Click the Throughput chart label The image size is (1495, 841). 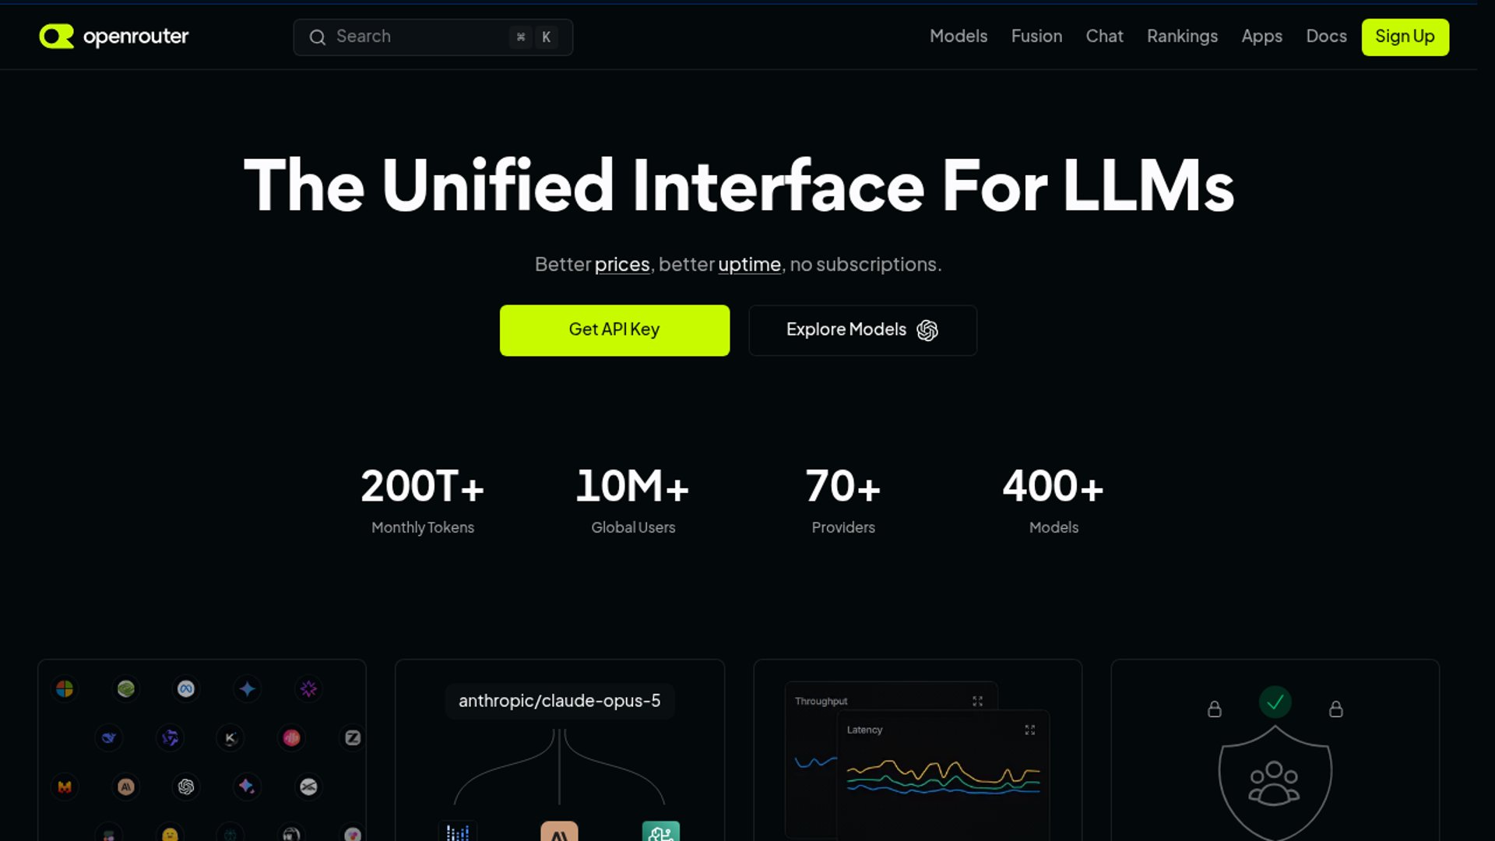click(x=821, y=701)
